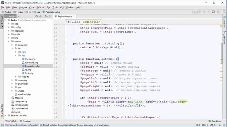
Task: Open the Refactor menu
Action: point(40,7)
